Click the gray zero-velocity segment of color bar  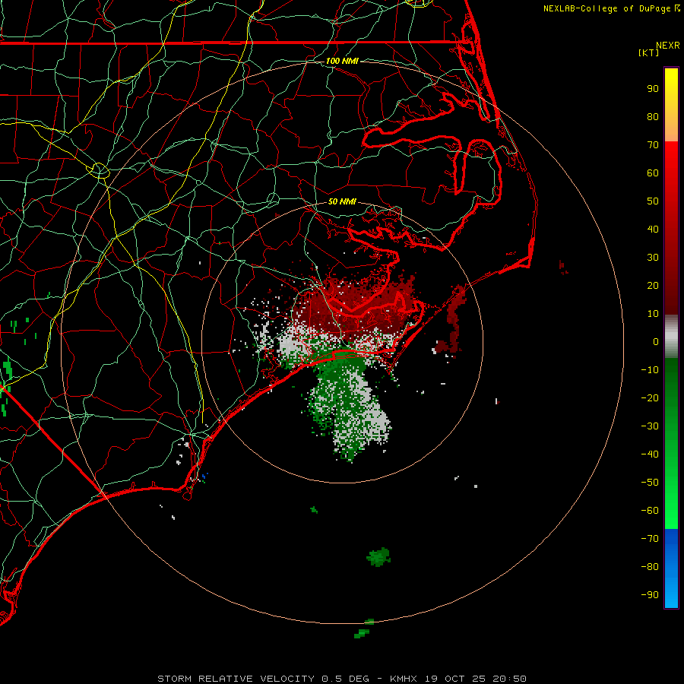[671, 337]
